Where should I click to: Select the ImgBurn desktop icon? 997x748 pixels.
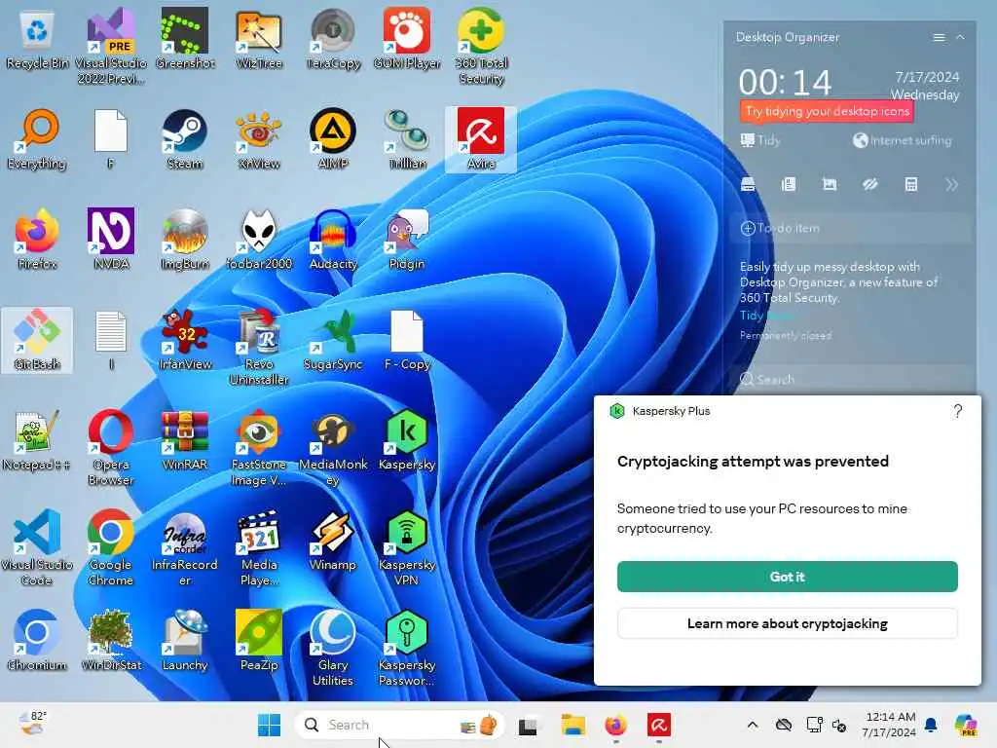[x=185, y=240]
